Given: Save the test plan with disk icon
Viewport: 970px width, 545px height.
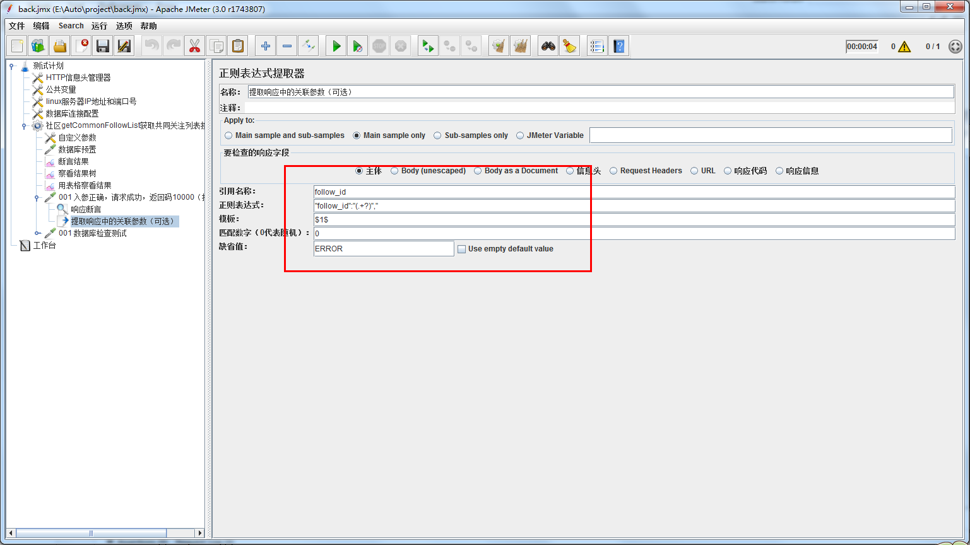Looking at the screenshot, I should (x=103, y=46).
